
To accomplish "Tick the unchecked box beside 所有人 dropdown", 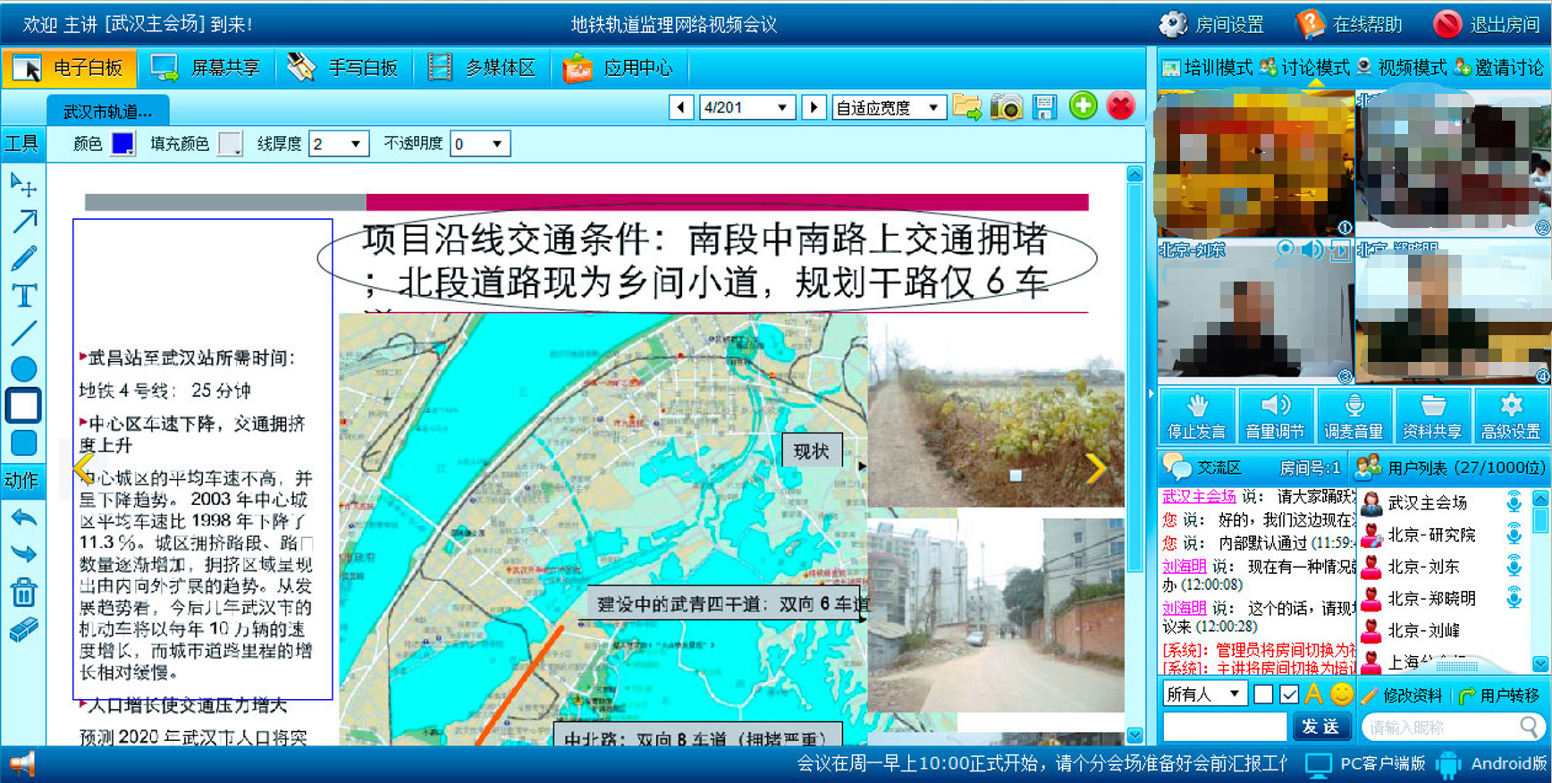I will click(1262, 695).
